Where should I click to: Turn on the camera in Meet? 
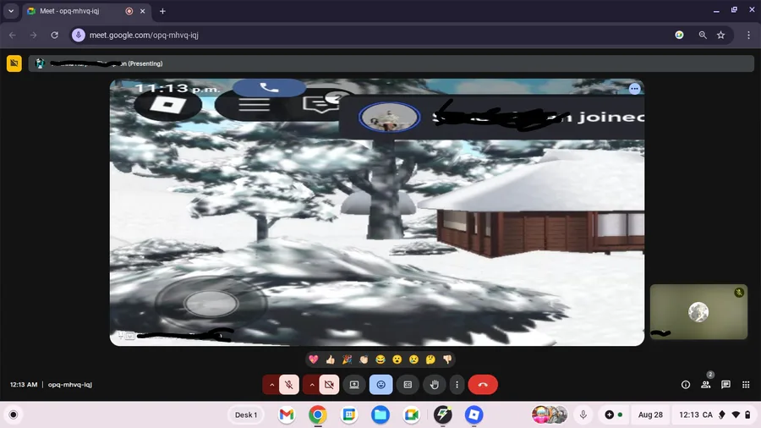point(329,385)
